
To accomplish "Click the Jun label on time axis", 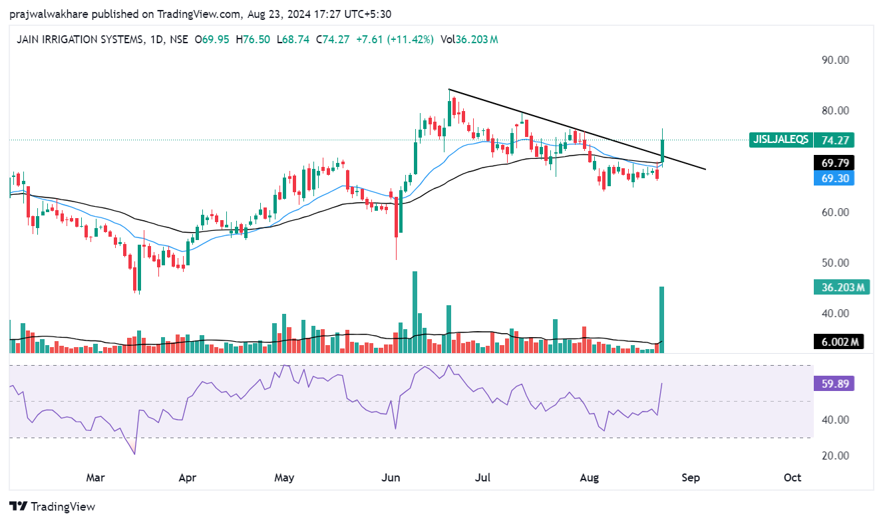I will point(392,477).
